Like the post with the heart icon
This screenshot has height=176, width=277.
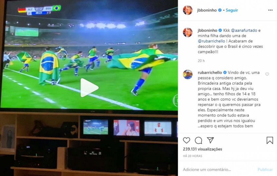186,140
